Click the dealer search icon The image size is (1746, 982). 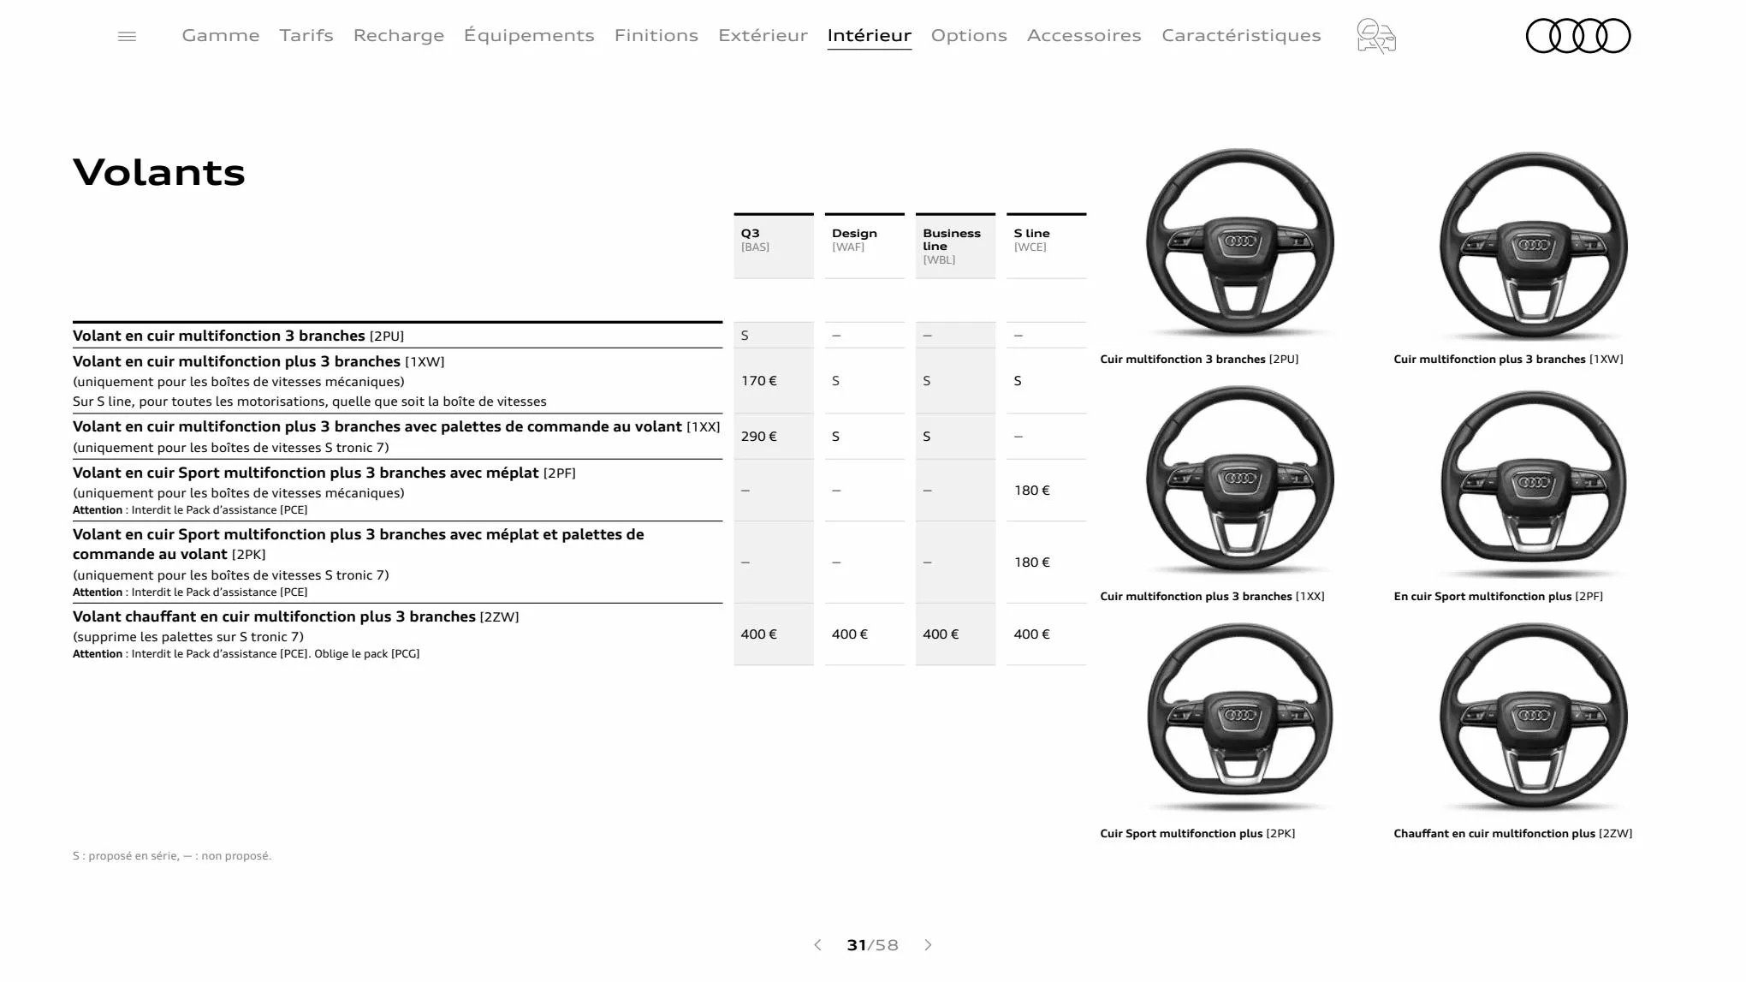(1376, 36)
